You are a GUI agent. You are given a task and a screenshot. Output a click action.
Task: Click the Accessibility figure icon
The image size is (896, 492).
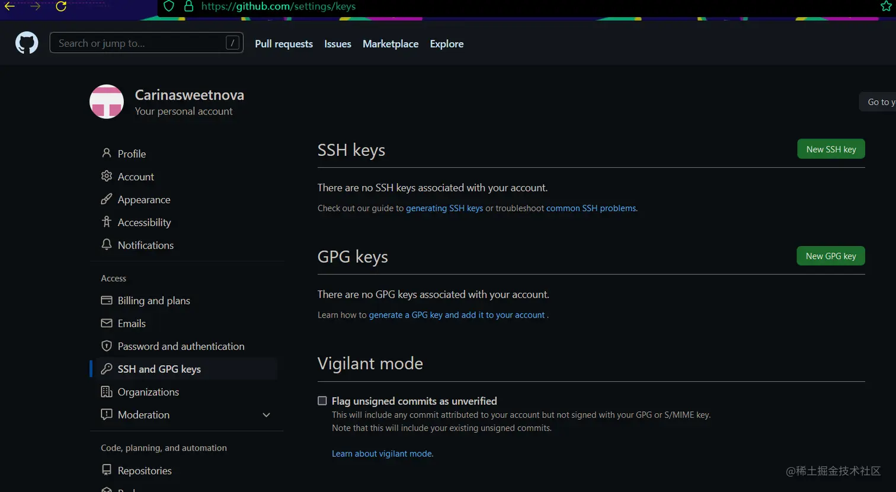(107, 222)
